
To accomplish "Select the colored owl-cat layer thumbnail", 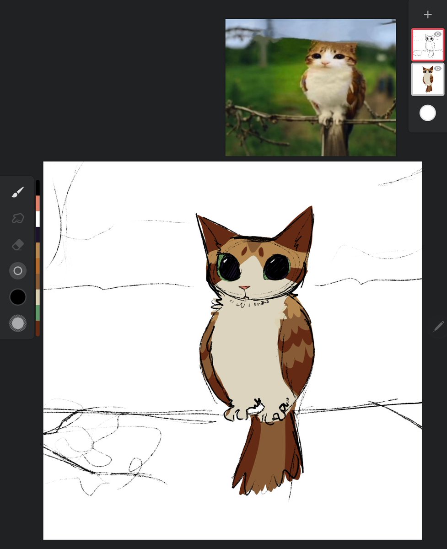I will 428,79.
